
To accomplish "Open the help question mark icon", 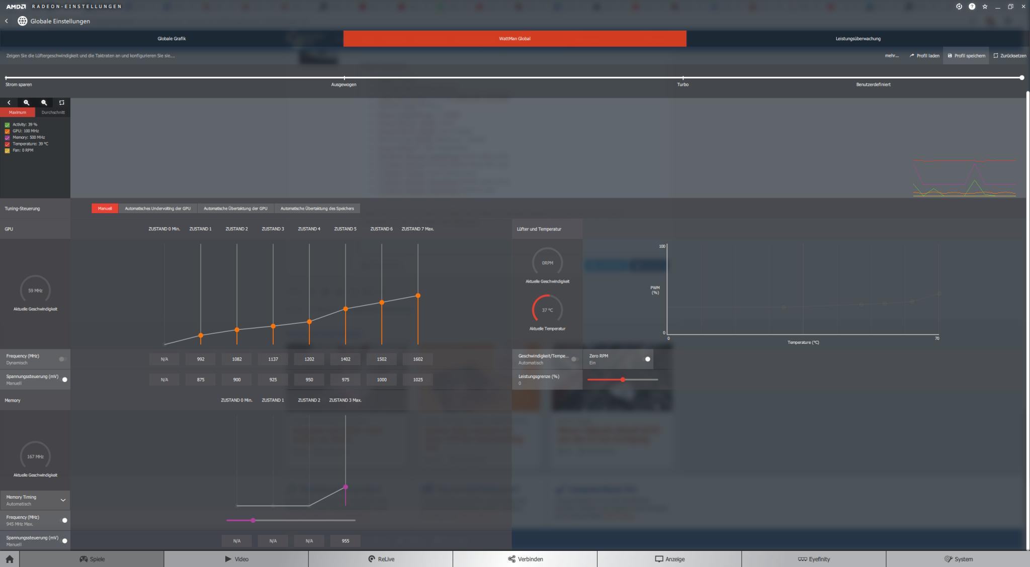I will click(972, 7).
